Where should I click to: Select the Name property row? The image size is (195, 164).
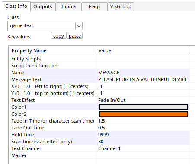pos(99,73)
